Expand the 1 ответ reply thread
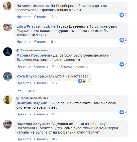The height and width of the screenshot is (142, 137). (31, 91)
